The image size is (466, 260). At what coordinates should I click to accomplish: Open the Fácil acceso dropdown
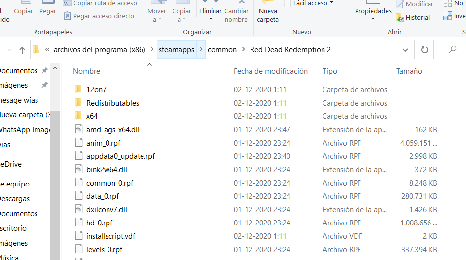308,3
